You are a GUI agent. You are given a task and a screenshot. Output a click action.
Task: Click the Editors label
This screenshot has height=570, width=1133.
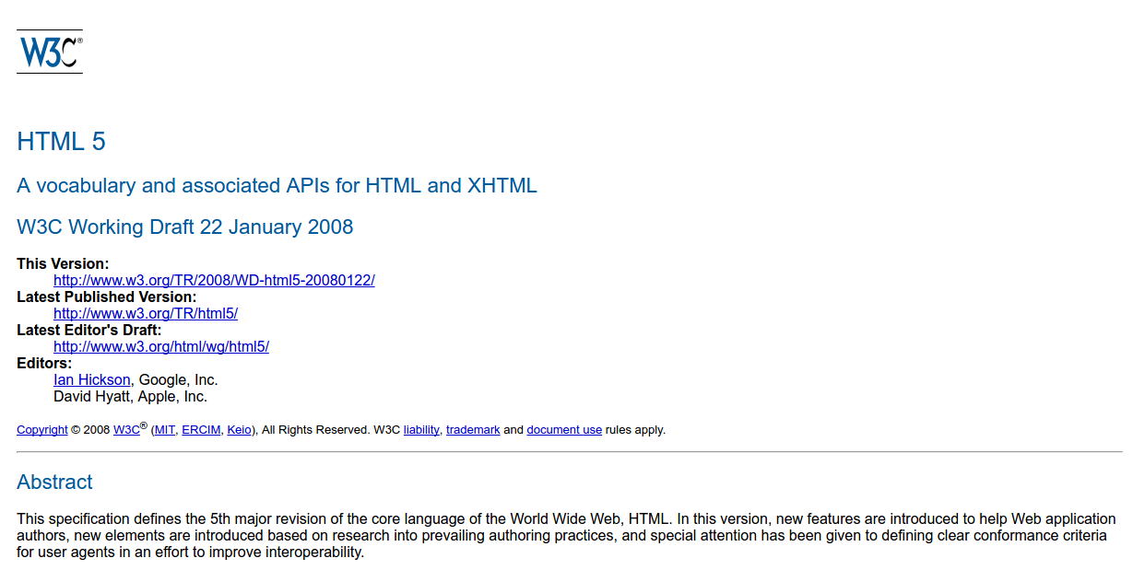tap(44, 363)
